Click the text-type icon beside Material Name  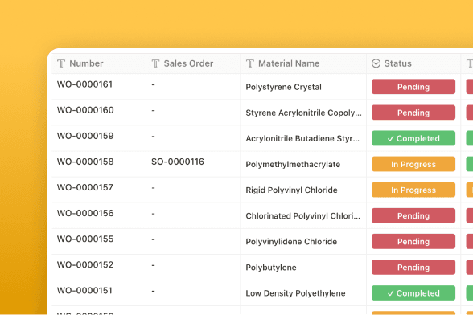pos(250,63)
